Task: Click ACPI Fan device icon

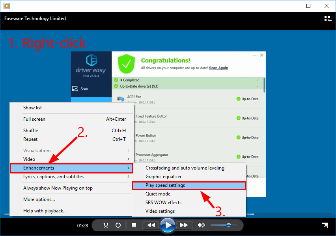Action: pyautogui.click(x=121, y=99)
